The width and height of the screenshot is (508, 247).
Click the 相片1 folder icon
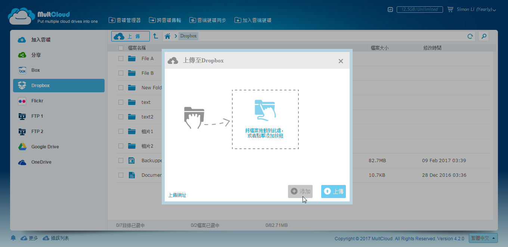(x=131, y=131)
